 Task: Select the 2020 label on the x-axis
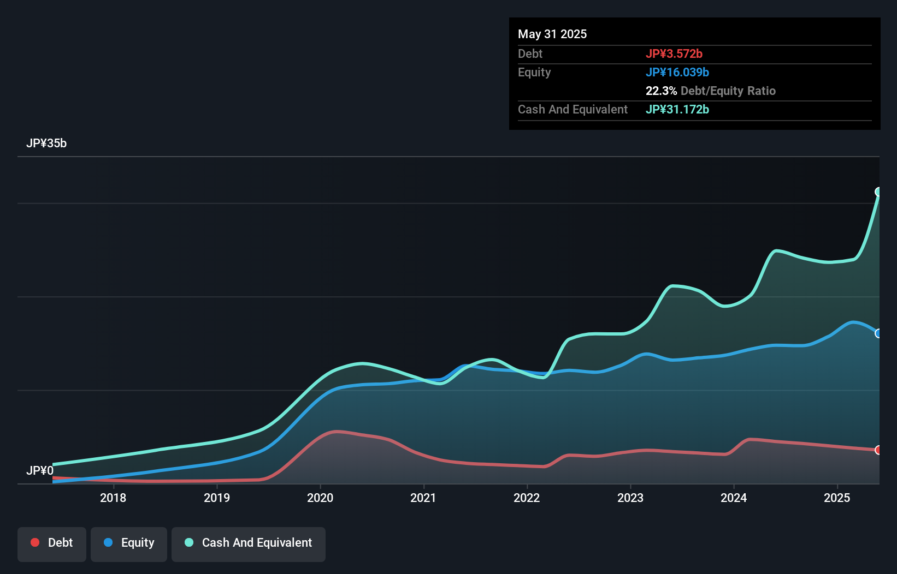tap(320, 498)
